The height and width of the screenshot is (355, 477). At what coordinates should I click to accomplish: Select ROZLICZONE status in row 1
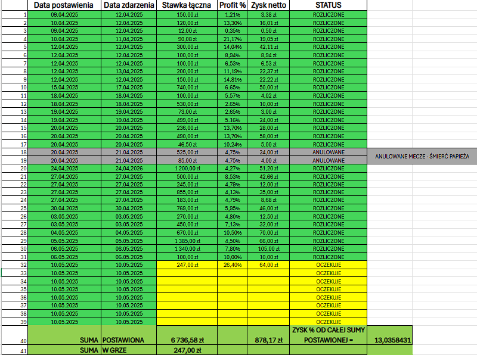[329, 14]
